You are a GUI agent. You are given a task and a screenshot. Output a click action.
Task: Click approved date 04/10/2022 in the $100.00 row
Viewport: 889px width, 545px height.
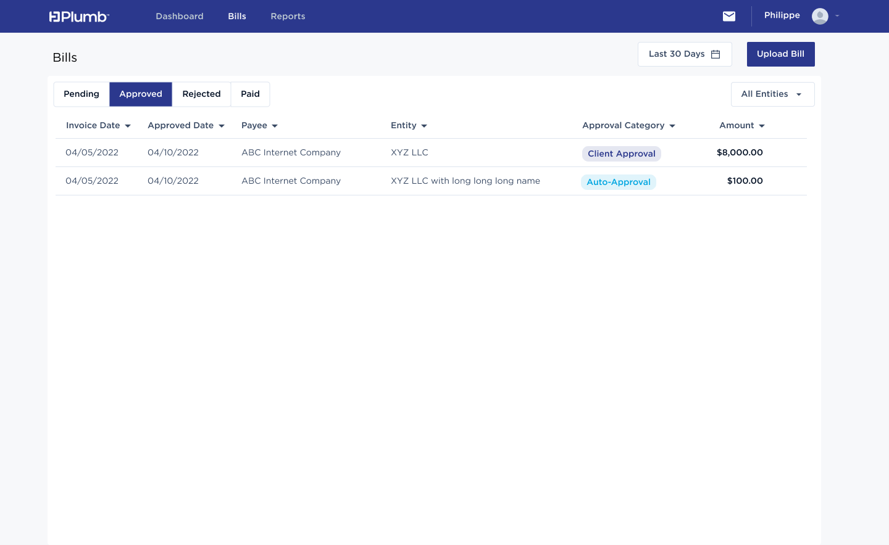[x=173, y=181]
